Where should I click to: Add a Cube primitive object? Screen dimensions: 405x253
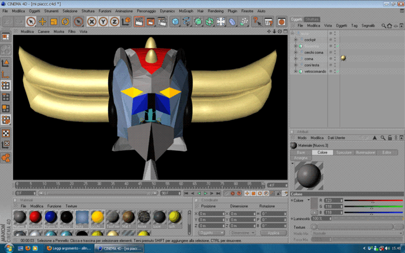pyautogui.click(x=175, y=22)
